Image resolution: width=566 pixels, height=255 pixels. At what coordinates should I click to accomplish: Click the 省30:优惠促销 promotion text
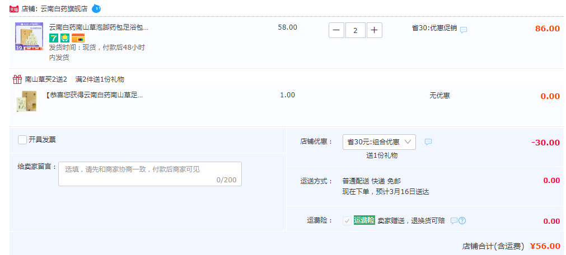434,28
